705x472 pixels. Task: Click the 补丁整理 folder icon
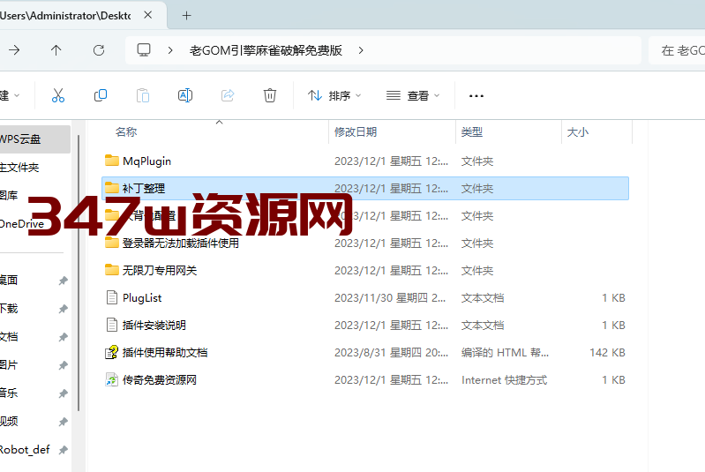tap(111, 188)
